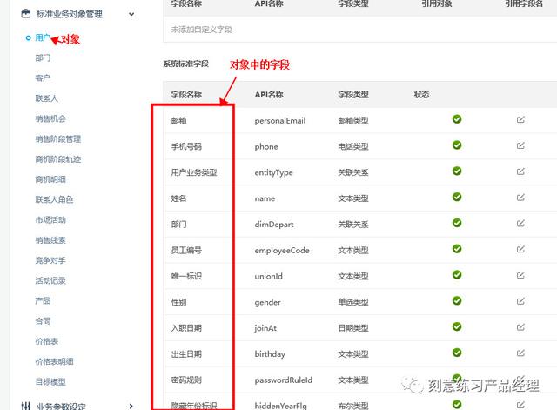This screenshot has height=410, width=557.
Task: Click the sliders icon beside 业务参数设定
Action: point(26,406)
